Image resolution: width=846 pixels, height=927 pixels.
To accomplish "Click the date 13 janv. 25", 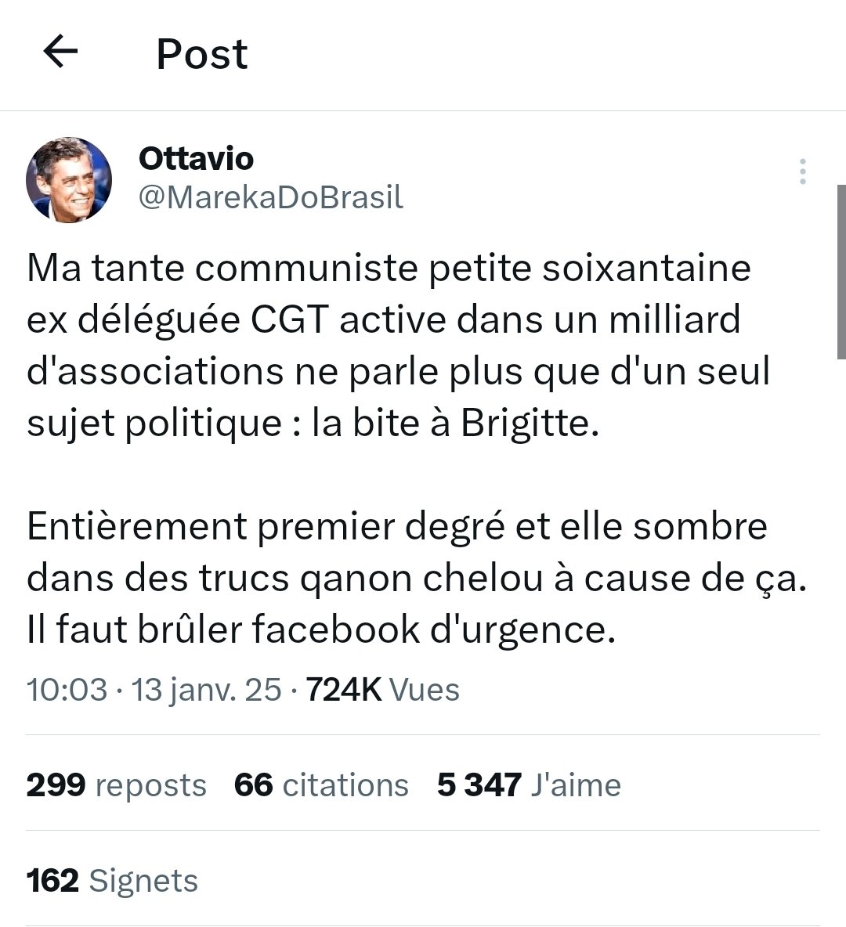I will click(206, 690).
